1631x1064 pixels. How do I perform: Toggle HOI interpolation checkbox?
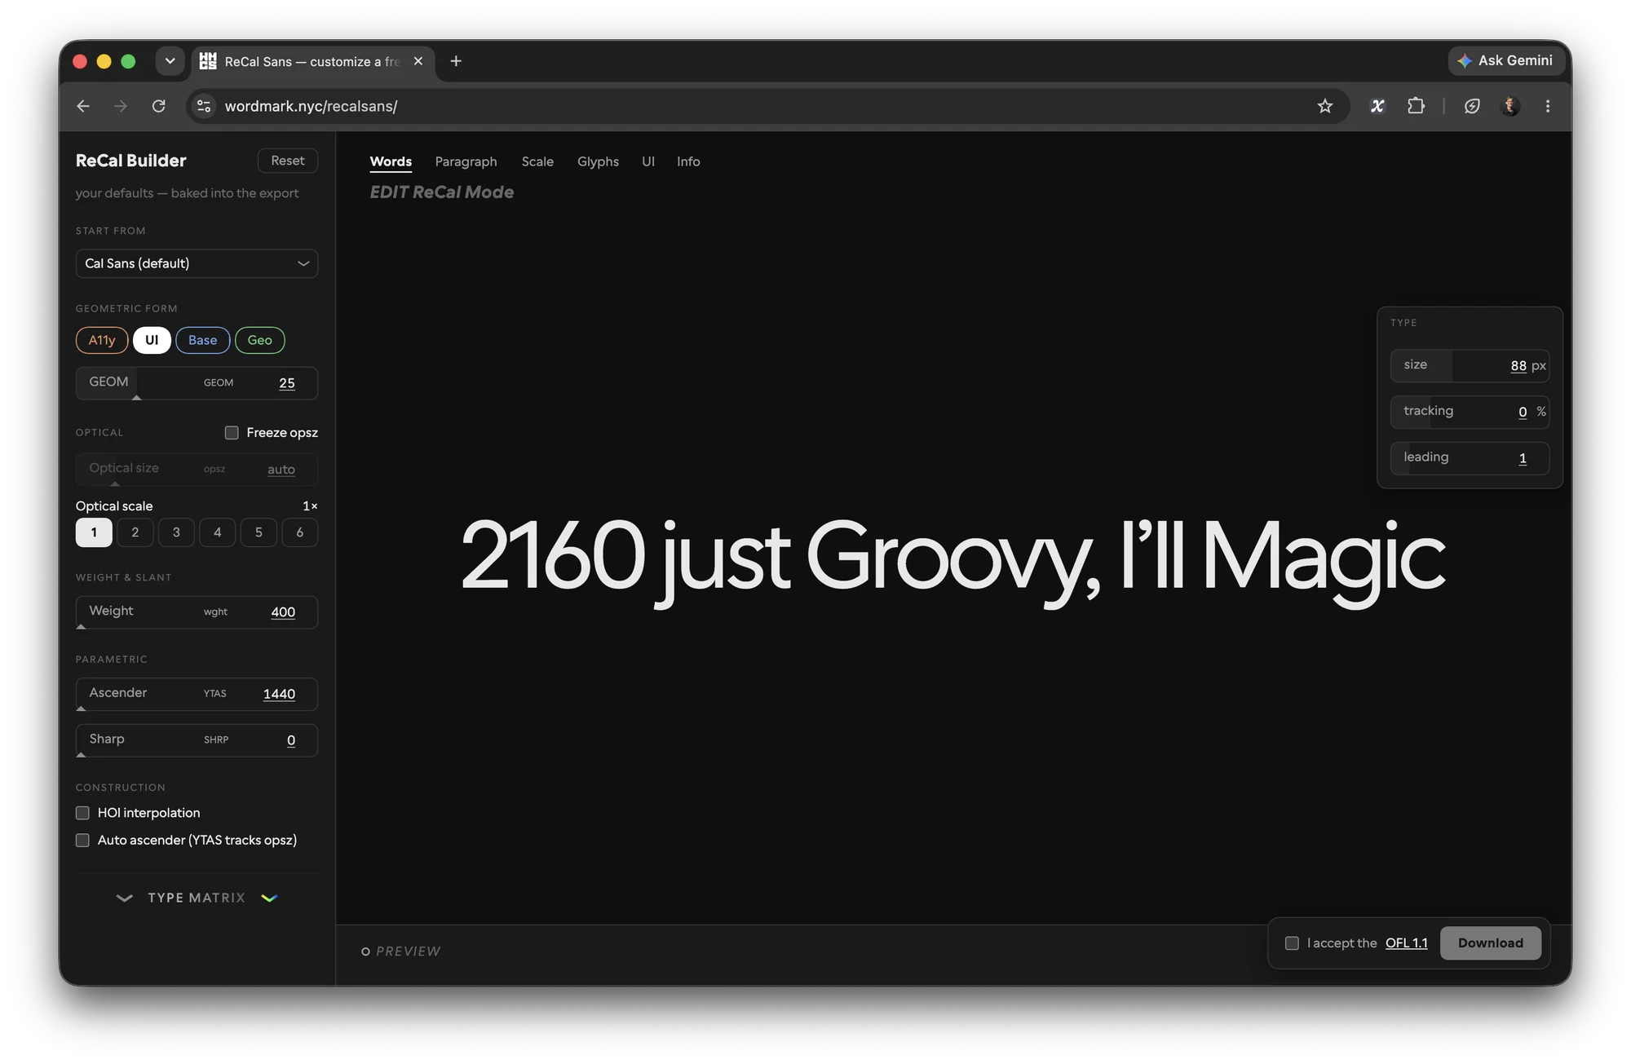coord(82,813)
